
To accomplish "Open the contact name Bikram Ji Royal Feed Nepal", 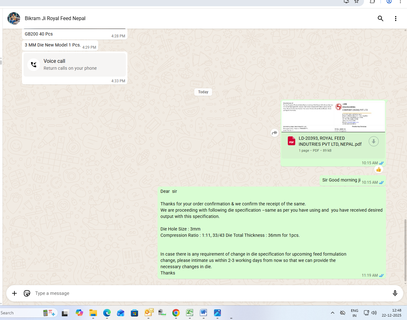I will pyautogui.click(x=55, y=19).
